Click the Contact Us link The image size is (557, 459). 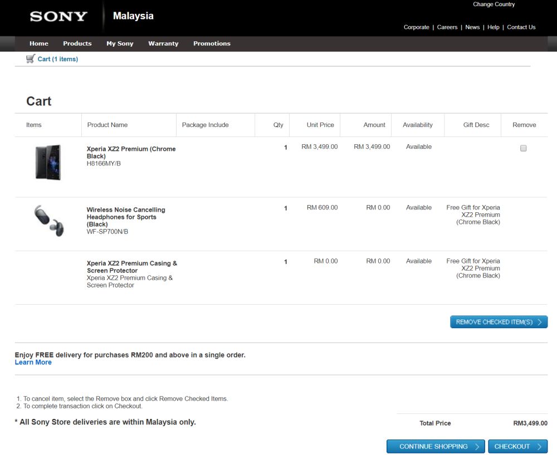pos(521,27)
